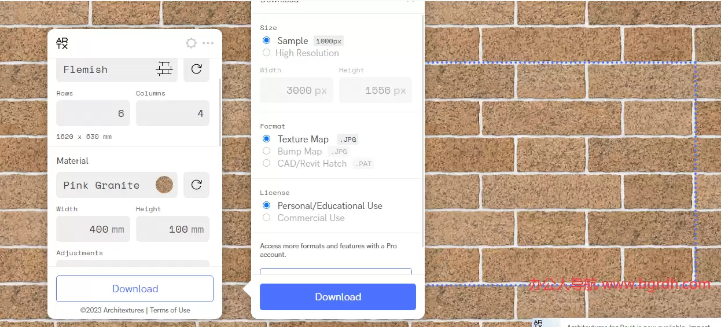This screenshot has width=721, height=327.
Task: Click the material Width input field
Action: pos(93,229)
